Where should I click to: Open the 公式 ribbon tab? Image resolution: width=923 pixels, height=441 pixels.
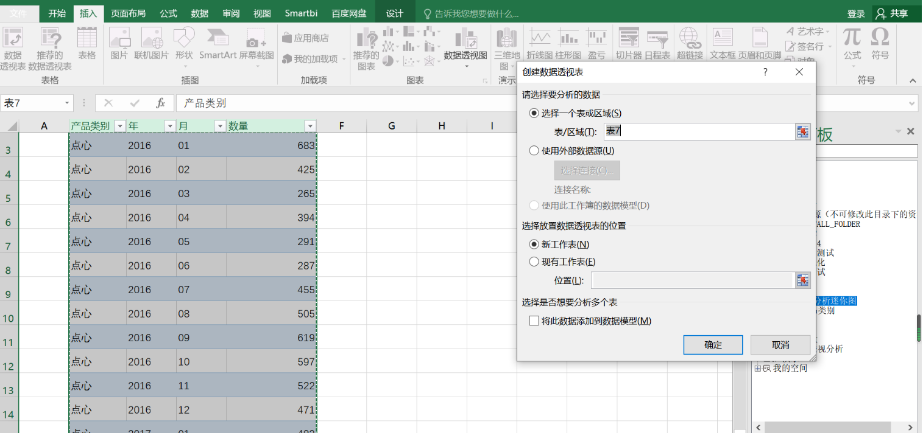click(168, 13)
